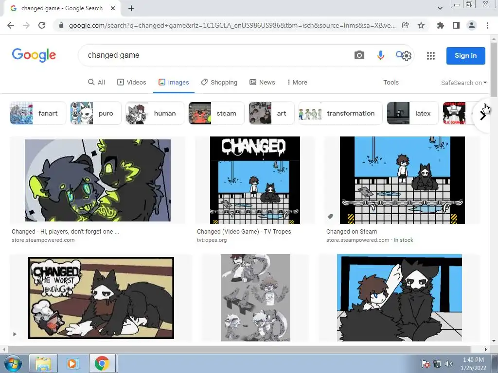Filter results by the fanart chip
Image resolution: width=498 pixels, height=373 pixels.
38,113
